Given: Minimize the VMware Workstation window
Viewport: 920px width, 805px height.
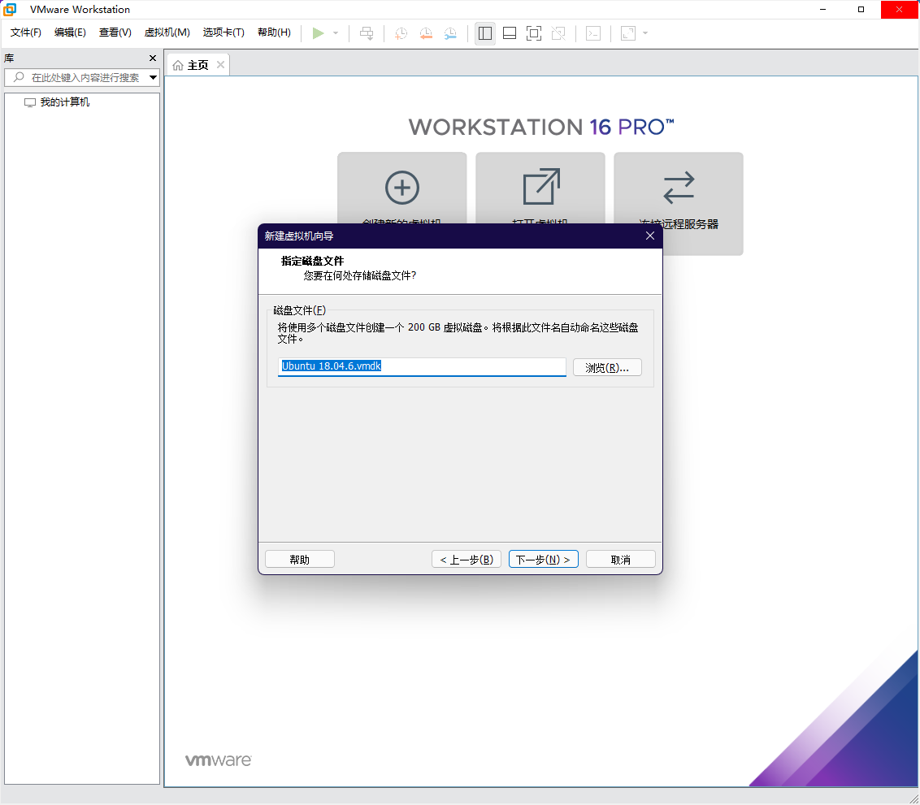Looking at the screenshot, I should coord(823,10).
